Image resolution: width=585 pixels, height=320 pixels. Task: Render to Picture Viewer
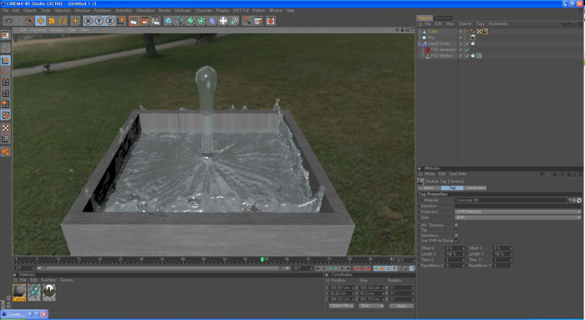(145, 21)
